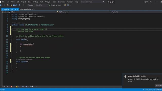
Task: Open the Analyze menu
Action: click(48, 2)
